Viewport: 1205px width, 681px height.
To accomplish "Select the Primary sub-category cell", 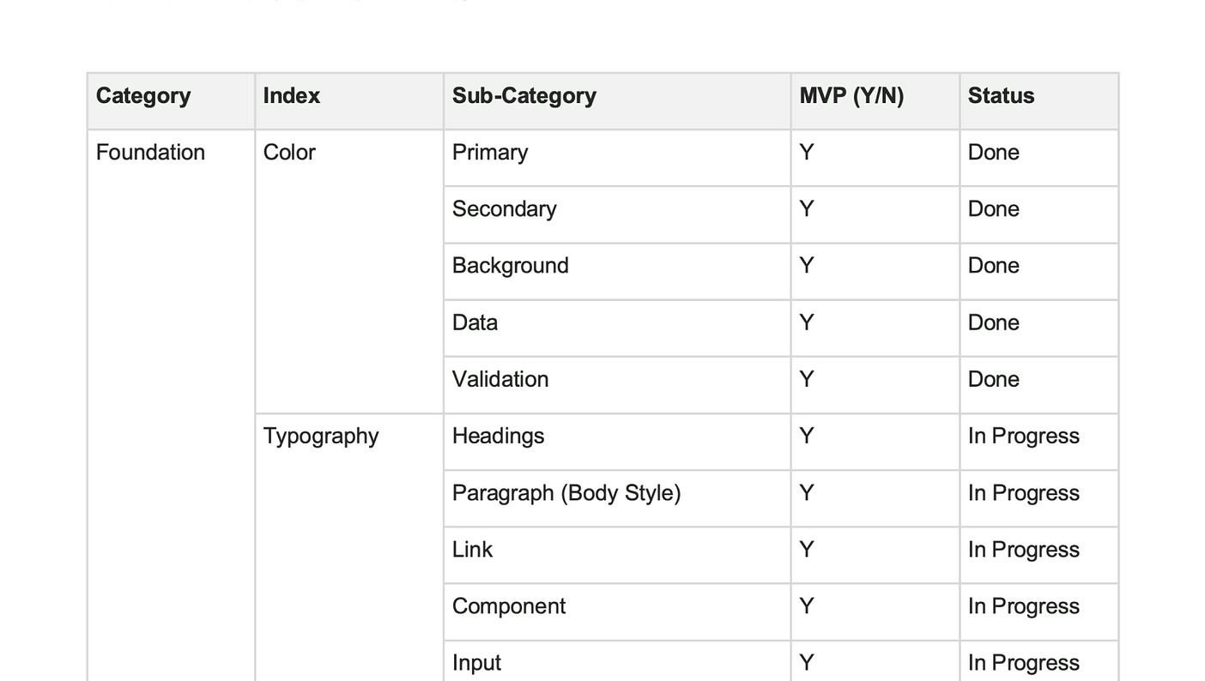I will pyautogui.click(x=617, y=158).
